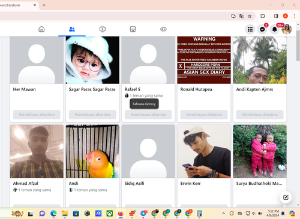Open Erwin Kerr profile name

click(190, 183)
